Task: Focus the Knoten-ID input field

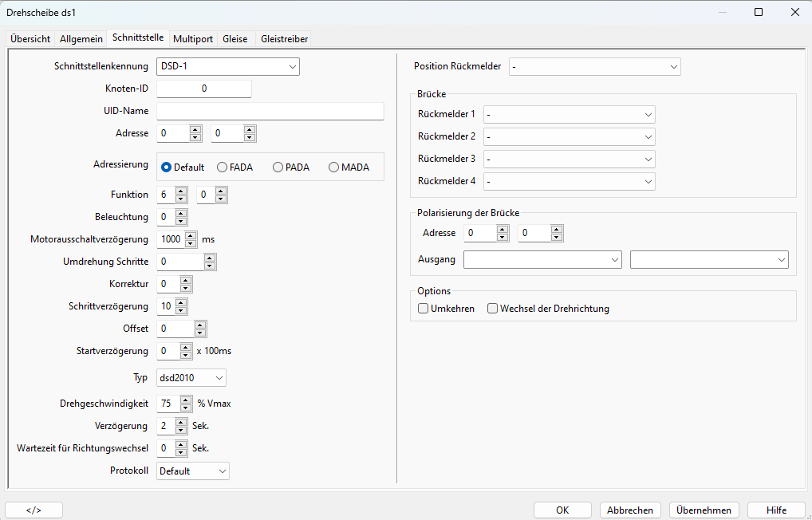Action: 204,89
